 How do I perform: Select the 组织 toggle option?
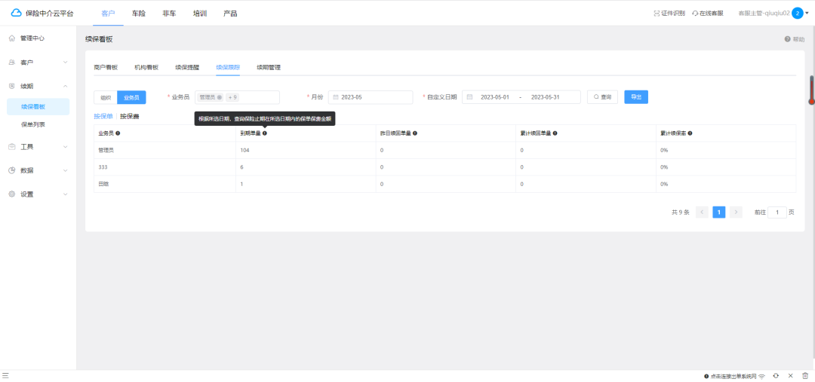pos(106,97)
